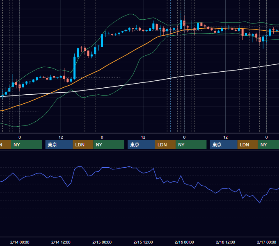Click hour label 12 above 2/14 12:00
Image resolution: width=279 pixels, height=246 pixels.
[61, 137]
